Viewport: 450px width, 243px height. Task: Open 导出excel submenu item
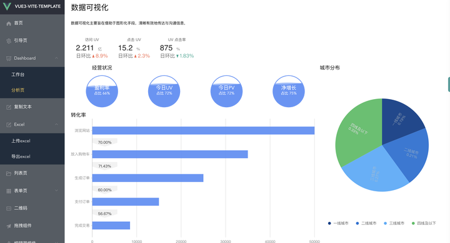tap(32, 156)
